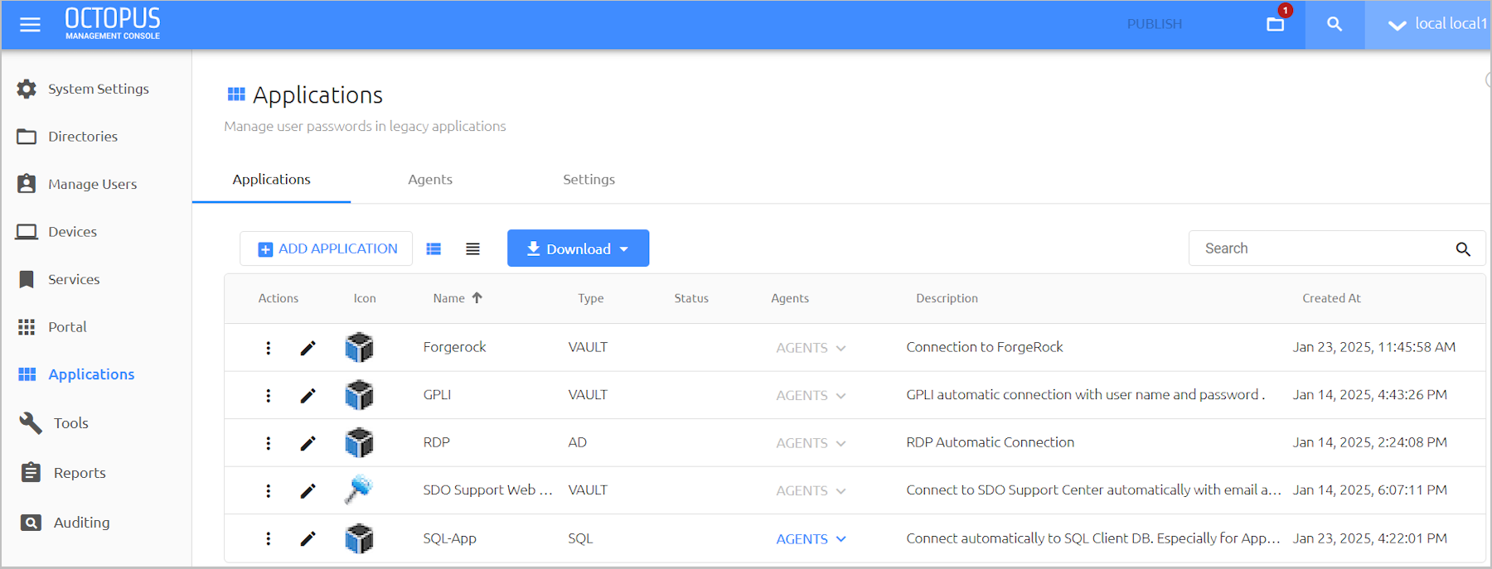Click the Portal grid icon
Image resolution: width=1492 pixels, height=569 pixels.
(x=27, y=327)
